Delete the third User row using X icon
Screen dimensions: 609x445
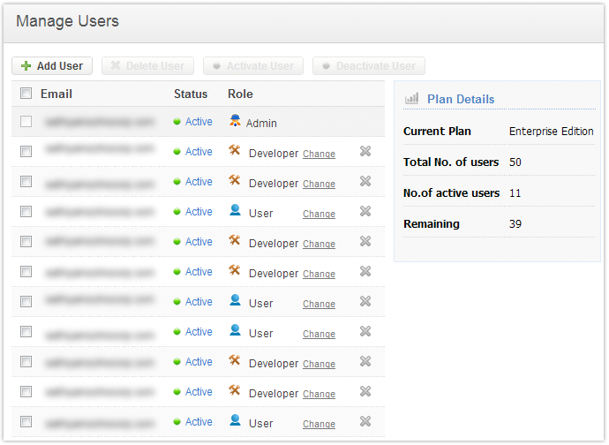[365, 331]
